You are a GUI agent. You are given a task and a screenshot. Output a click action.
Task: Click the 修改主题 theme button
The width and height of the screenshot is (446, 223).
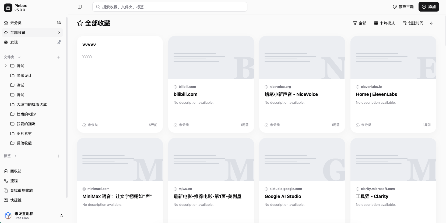click(403, 7)
